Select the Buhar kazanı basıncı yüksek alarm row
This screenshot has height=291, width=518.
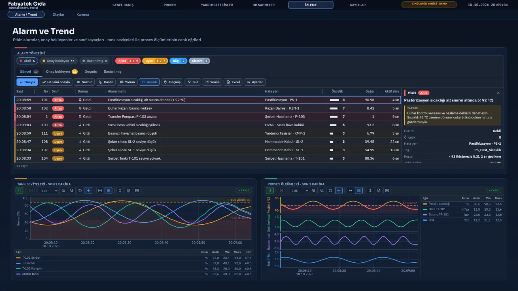click(208, 108)
